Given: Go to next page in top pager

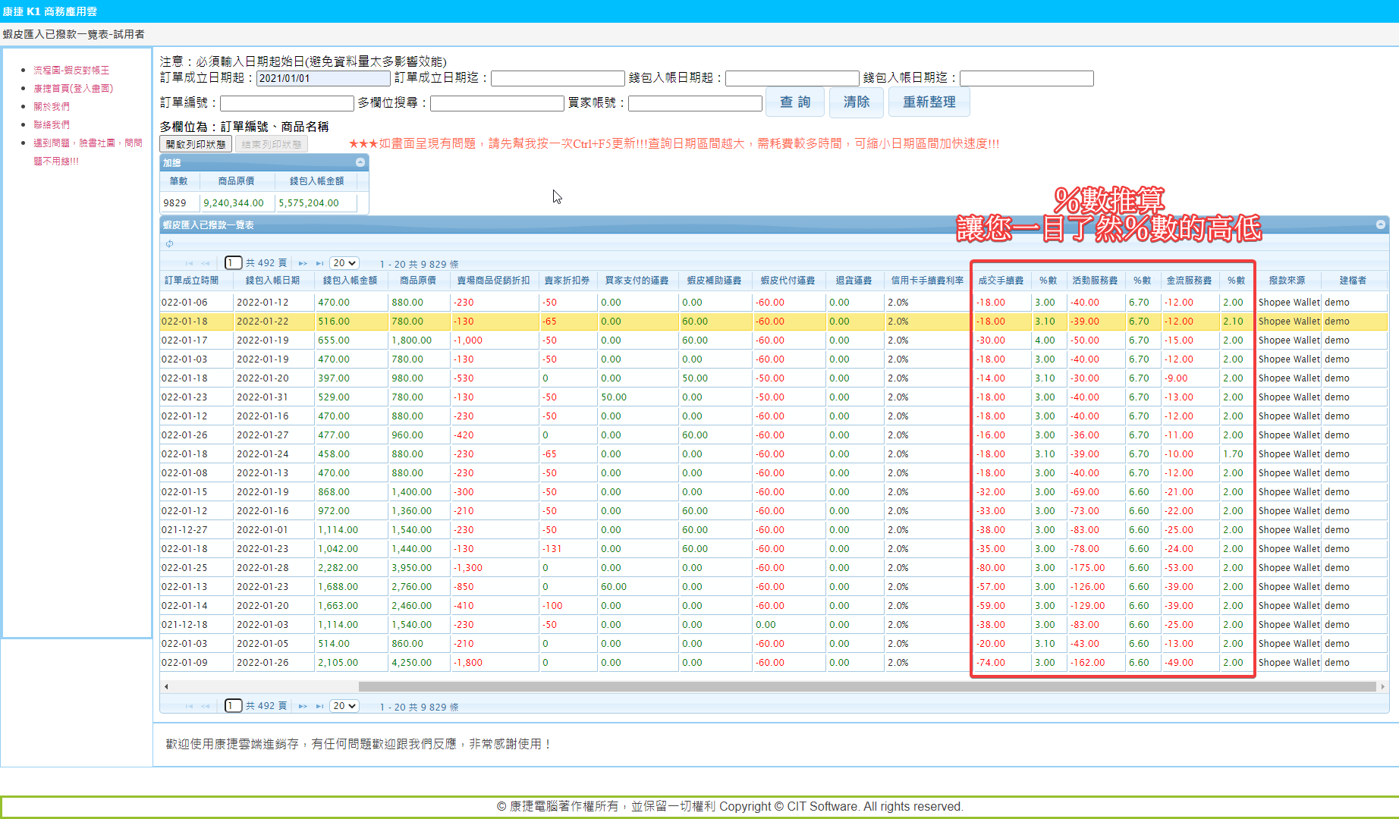Looking at the screenshot, I should pos(303,263).
